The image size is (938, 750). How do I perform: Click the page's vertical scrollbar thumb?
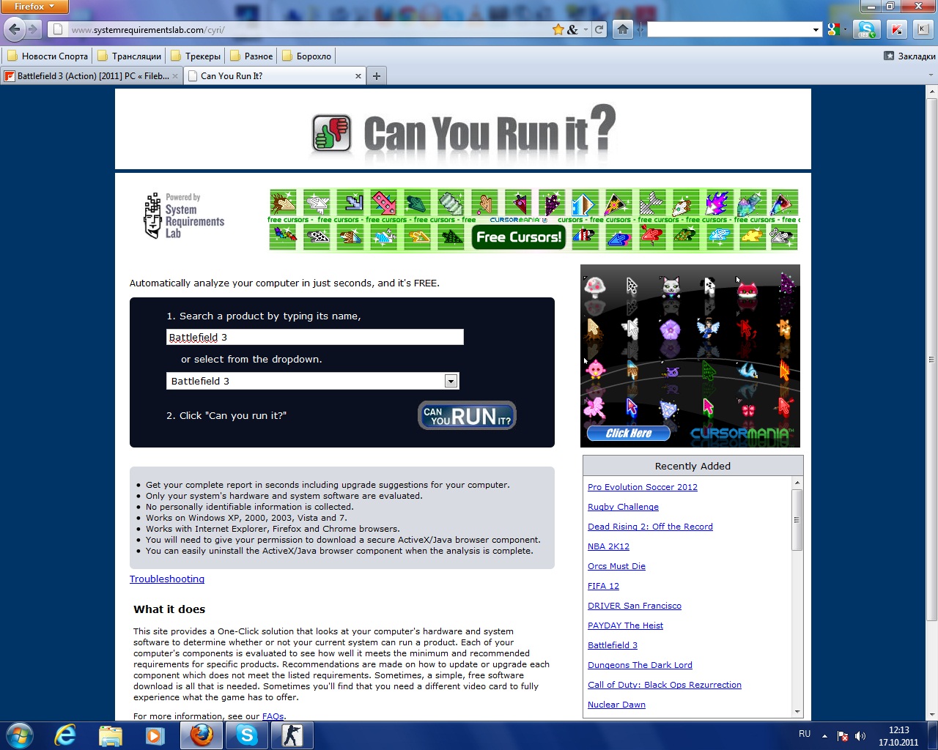[x=931, y=359]
